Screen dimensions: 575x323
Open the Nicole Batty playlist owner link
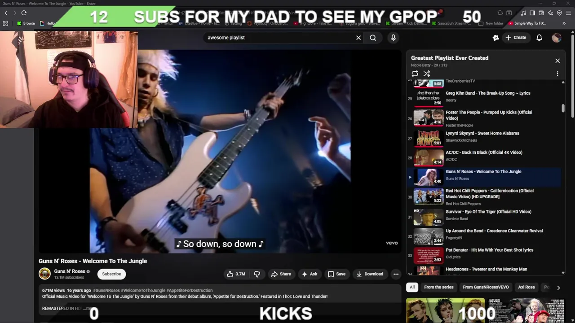click(x=421, y=65)
